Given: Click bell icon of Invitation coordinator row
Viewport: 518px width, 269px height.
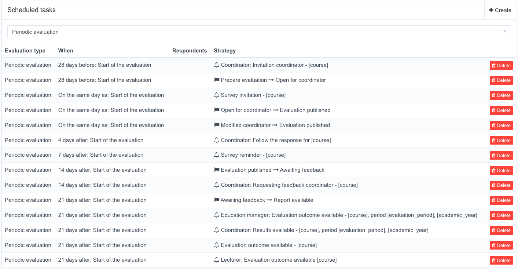Looking at the screenshot, I should (216, 65).
